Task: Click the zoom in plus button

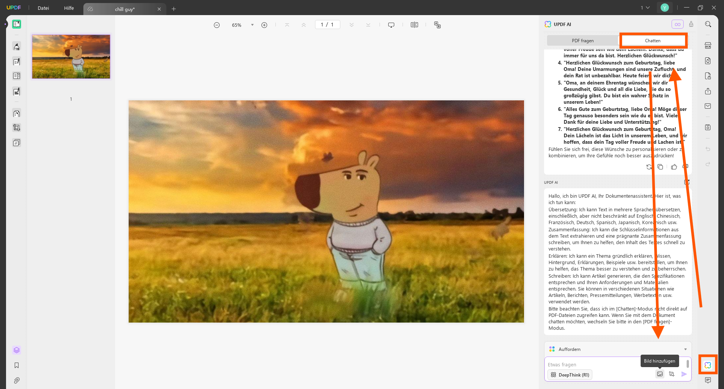Action: [264, 25]
